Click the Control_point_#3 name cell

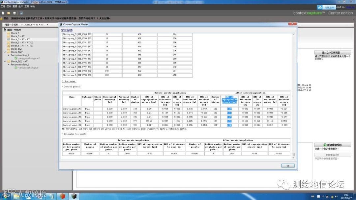point(72,117)
